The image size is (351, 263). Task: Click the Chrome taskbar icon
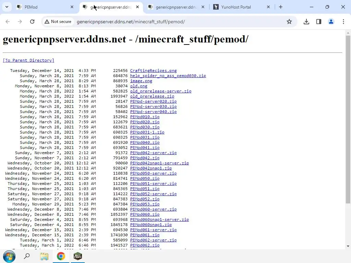point(61,256)
